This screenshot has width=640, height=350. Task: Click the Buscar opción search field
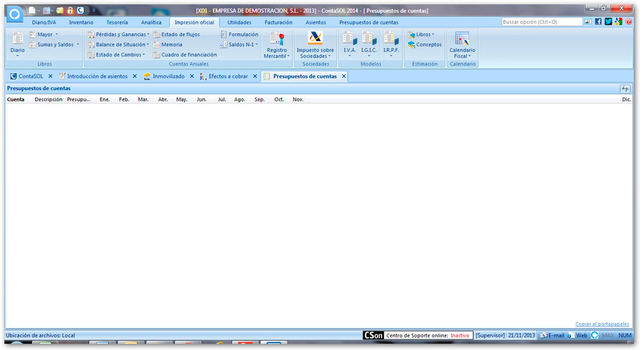pyautogui.click(x=542, y=22)
